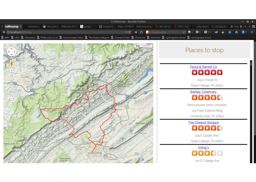This screenshot has height=182, width=256.
Task: Zoom out with map minus button
Action: 11,98
